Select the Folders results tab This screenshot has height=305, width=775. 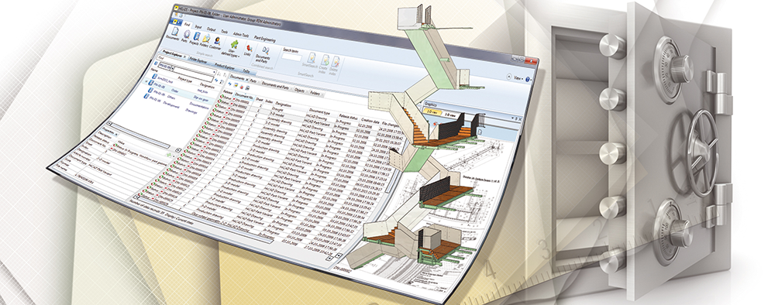pos(315,94)
